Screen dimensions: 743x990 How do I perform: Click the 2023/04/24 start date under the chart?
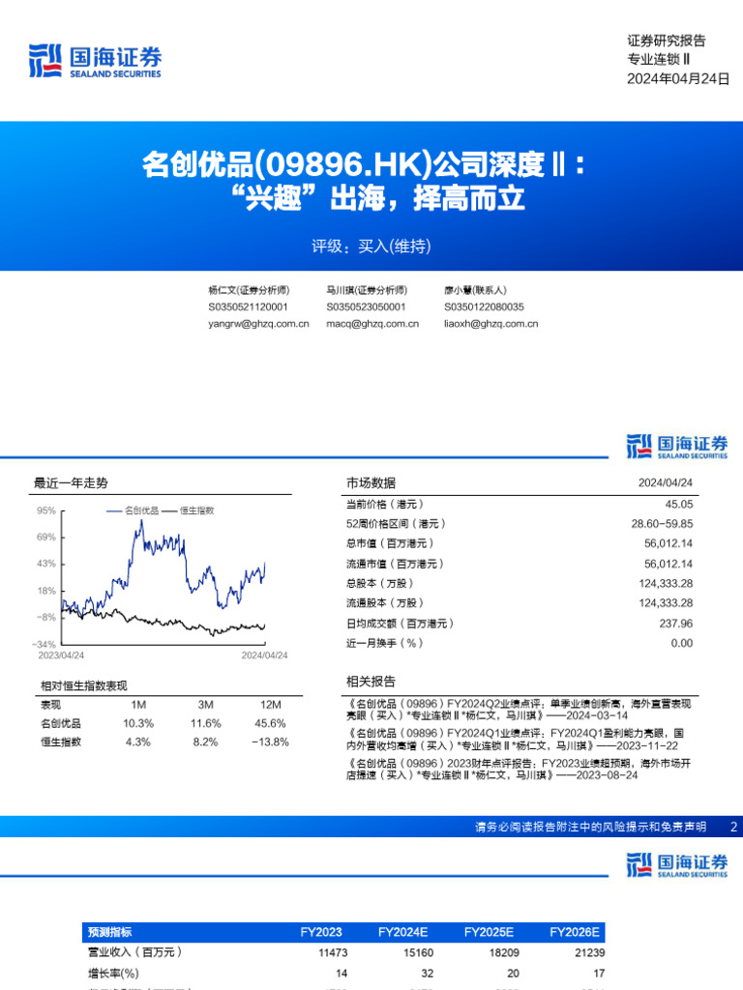click(x=61, y=655)
